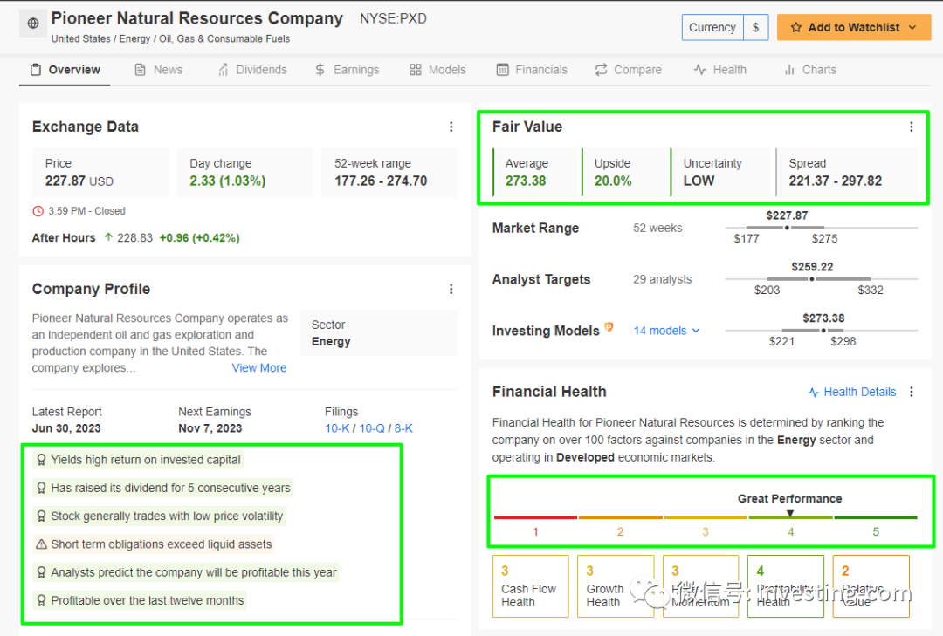Click View More in Company Profile

[258, 368]
